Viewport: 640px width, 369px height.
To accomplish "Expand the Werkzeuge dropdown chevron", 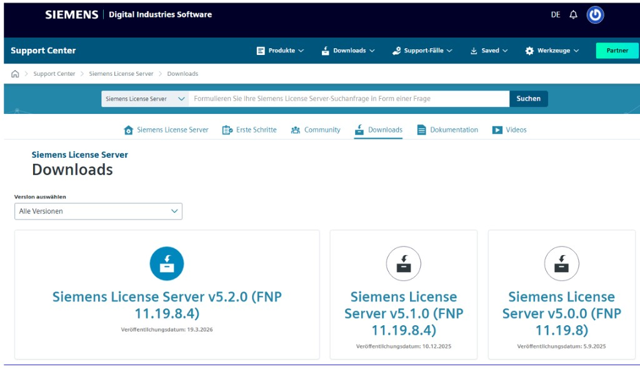I will pyautogui.click(x=576, y=51).
